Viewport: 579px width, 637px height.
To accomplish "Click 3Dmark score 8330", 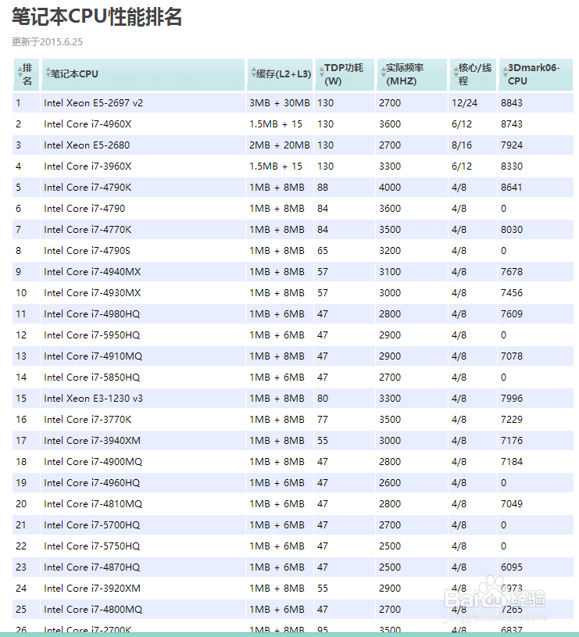I will tap(512, 166).
